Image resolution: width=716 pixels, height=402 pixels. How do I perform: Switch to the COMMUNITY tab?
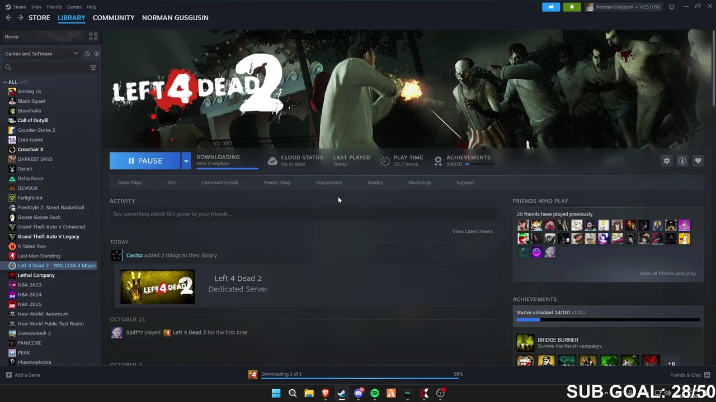point(114,17)
